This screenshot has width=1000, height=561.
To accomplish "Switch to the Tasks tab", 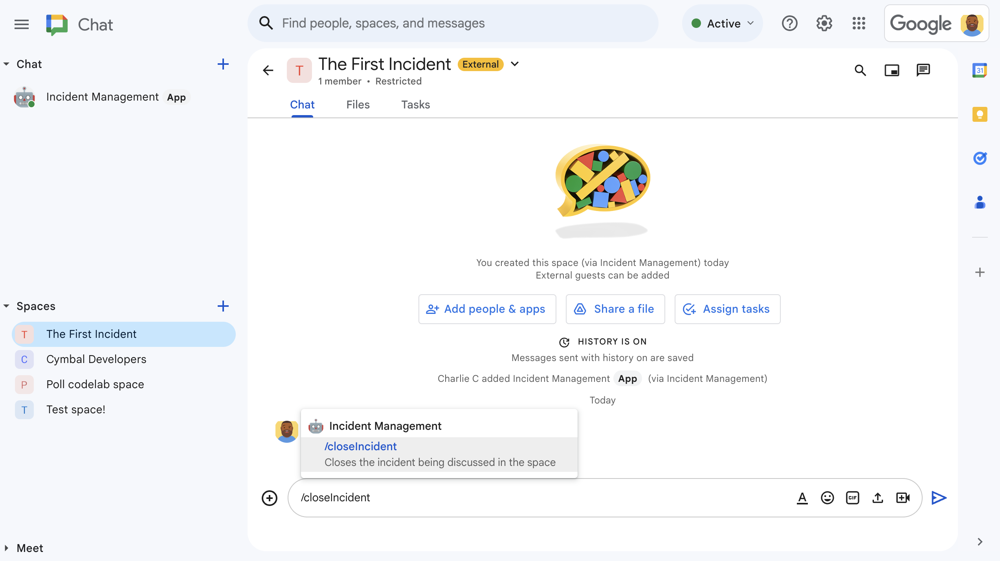I will tap(415, 104).
